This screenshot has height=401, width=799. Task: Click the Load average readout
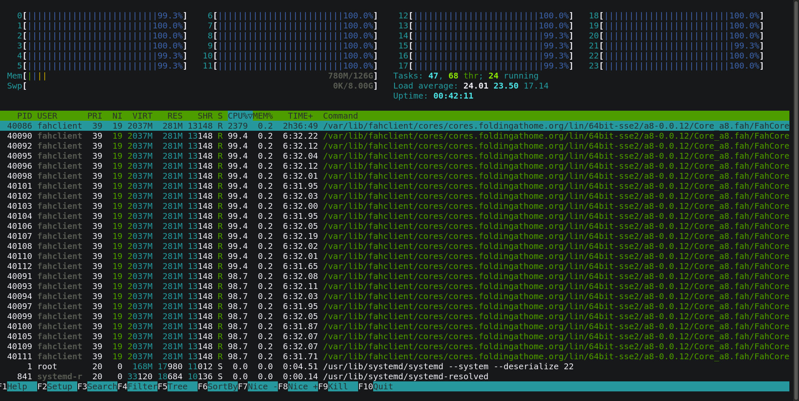[471, 86]
